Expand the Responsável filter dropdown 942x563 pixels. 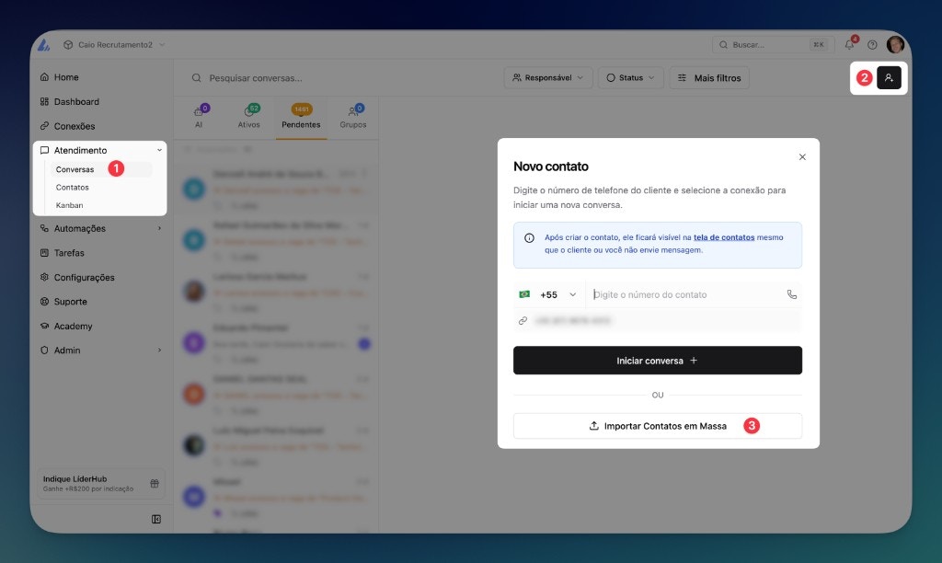(x=547, y=77)
